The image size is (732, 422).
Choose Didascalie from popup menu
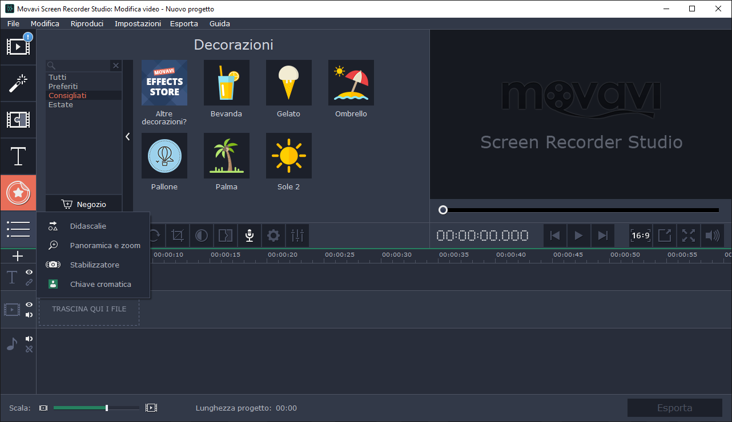point(93,226)
